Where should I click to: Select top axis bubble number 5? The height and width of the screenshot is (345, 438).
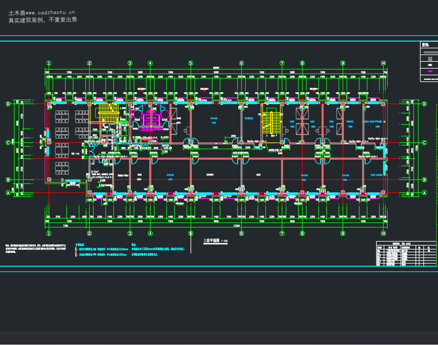point(191,63)
